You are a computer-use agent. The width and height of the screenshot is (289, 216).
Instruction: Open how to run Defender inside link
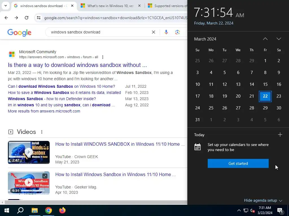tap(52, 99)
